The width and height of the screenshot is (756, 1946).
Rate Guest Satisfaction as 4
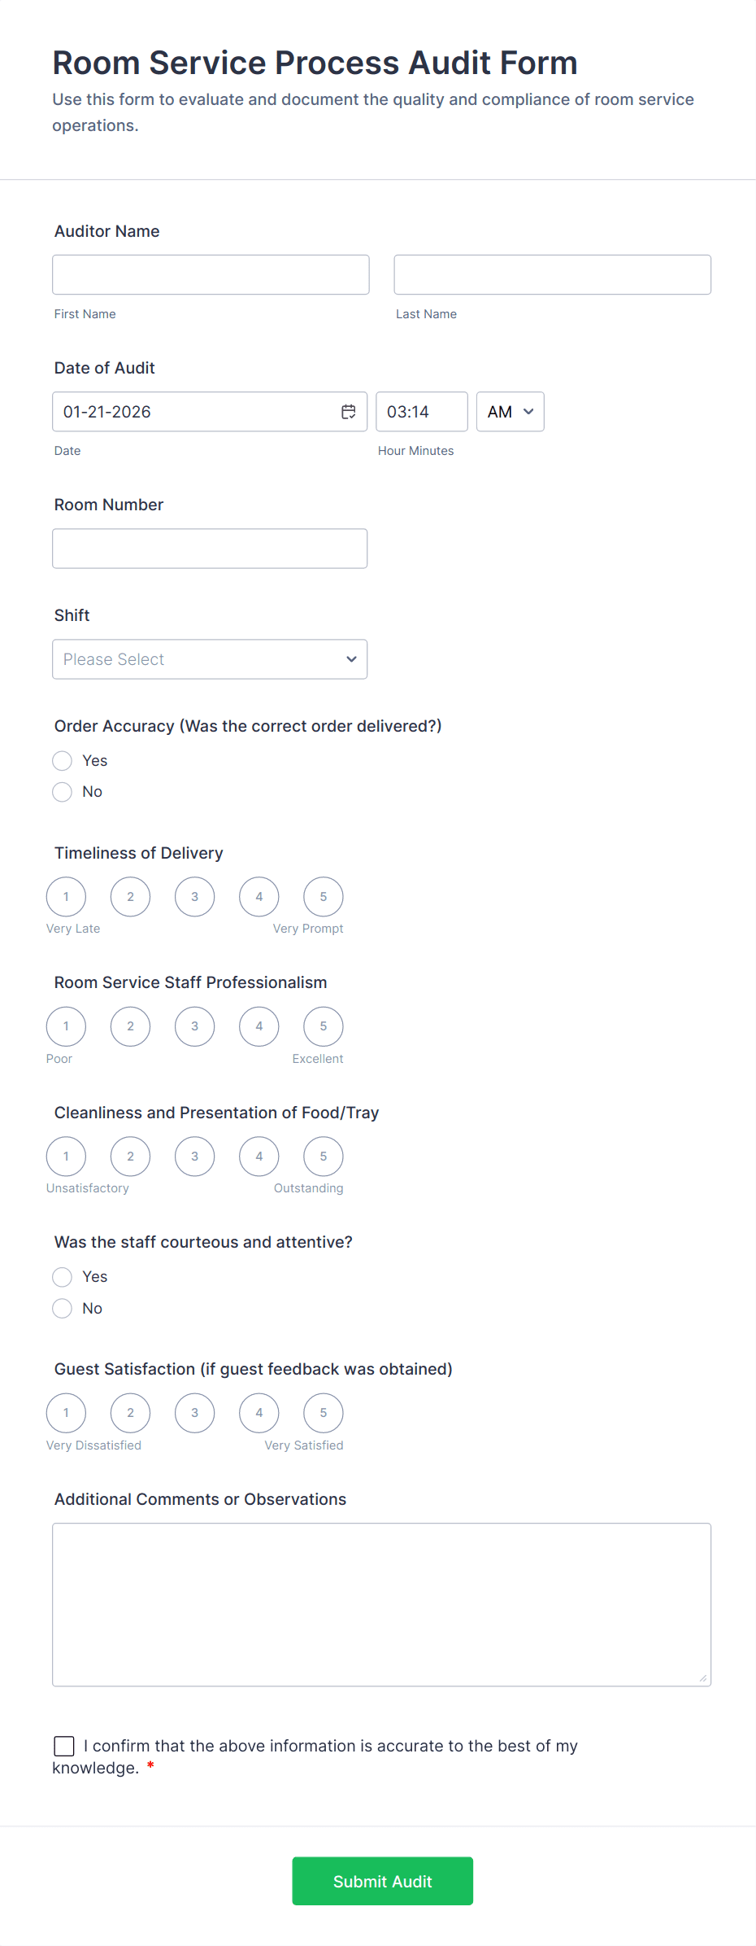pyautogui.click(x=259, y=1413)
